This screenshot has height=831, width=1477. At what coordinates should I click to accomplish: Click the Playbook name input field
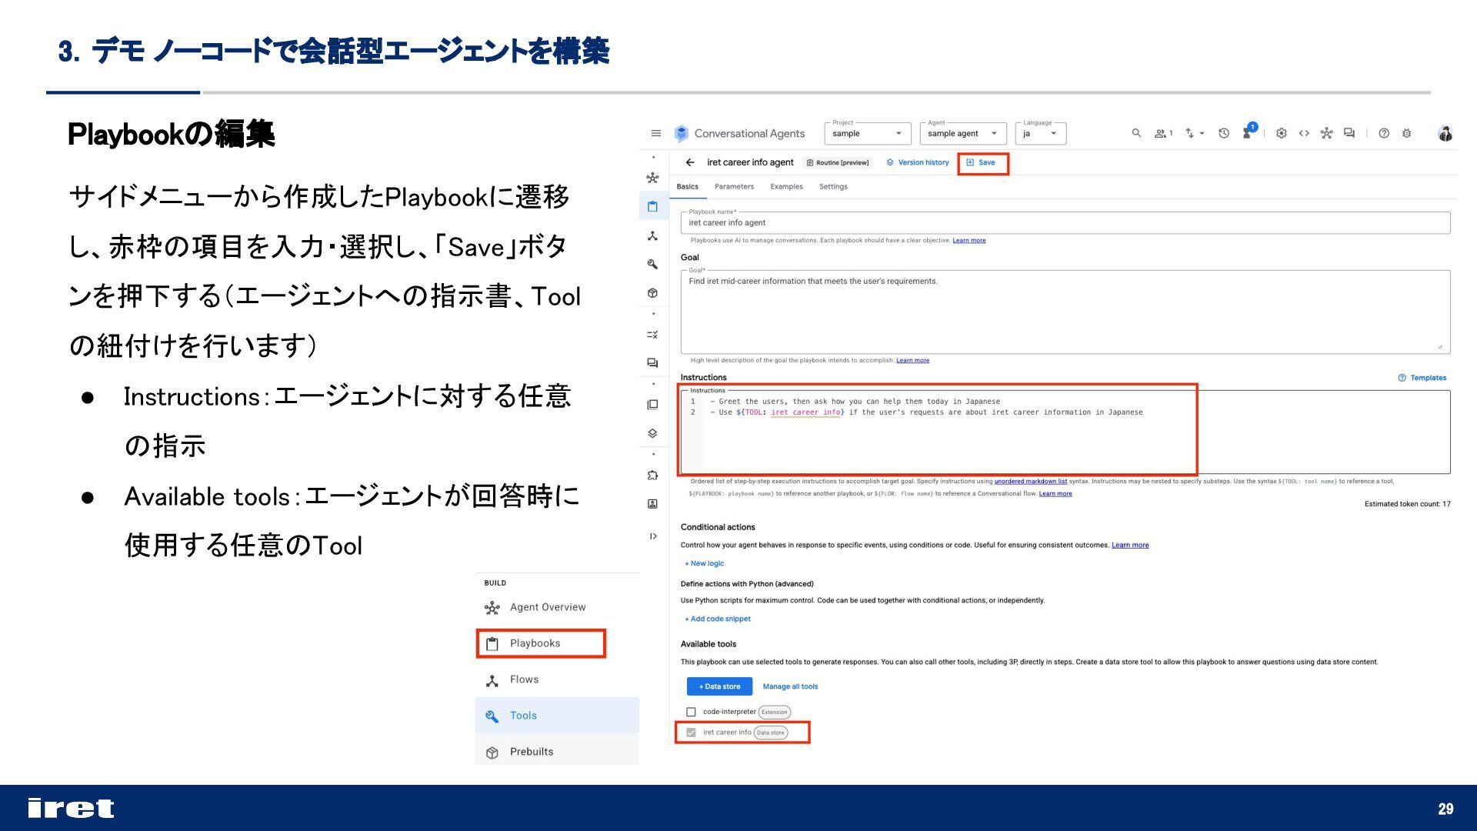[x=1065, y=223]
